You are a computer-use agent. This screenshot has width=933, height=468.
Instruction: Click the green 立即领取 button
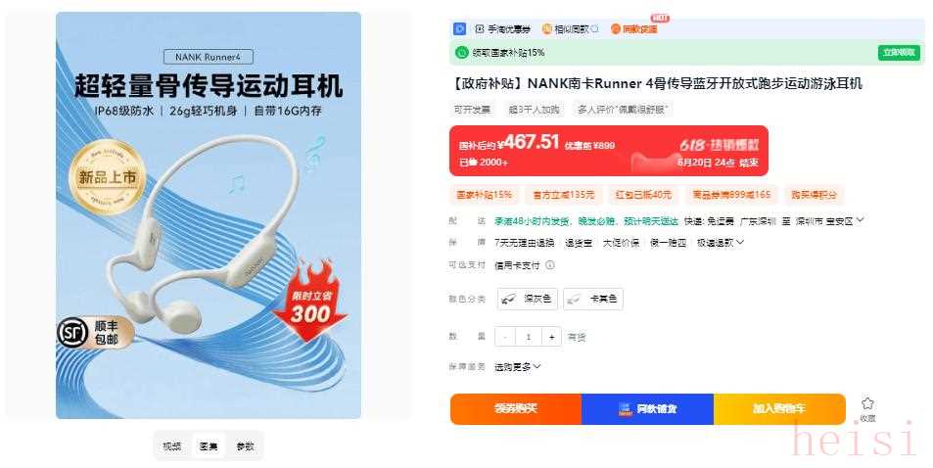(899, 53)
